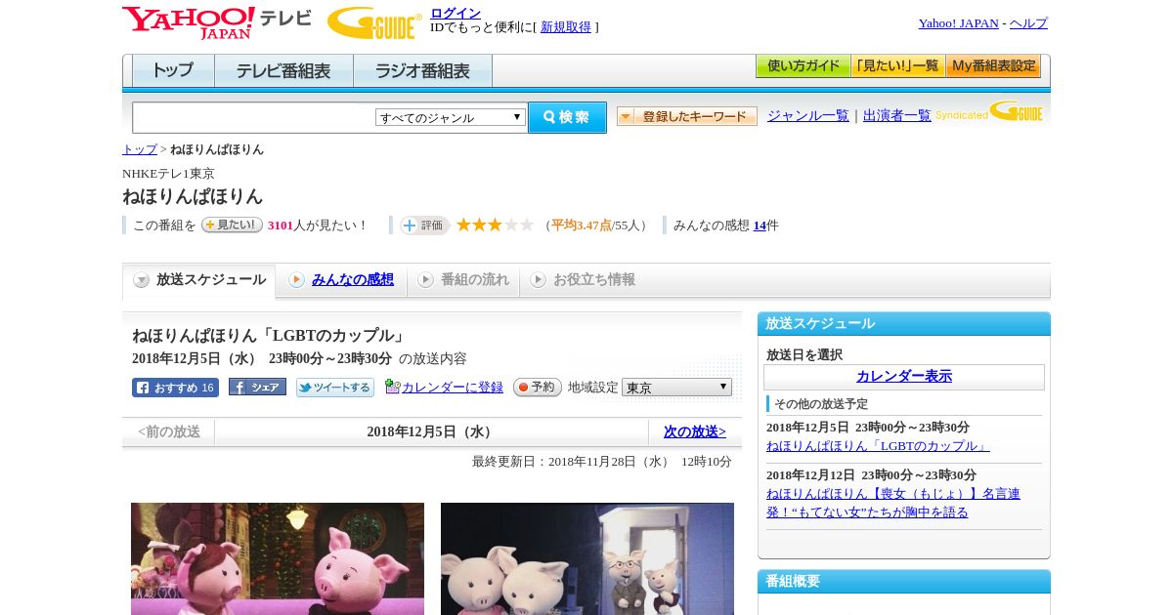This screenshot has width=1173, height=615.
Task: Click the 予約 recording reservation button
Action: pos(538,387)
